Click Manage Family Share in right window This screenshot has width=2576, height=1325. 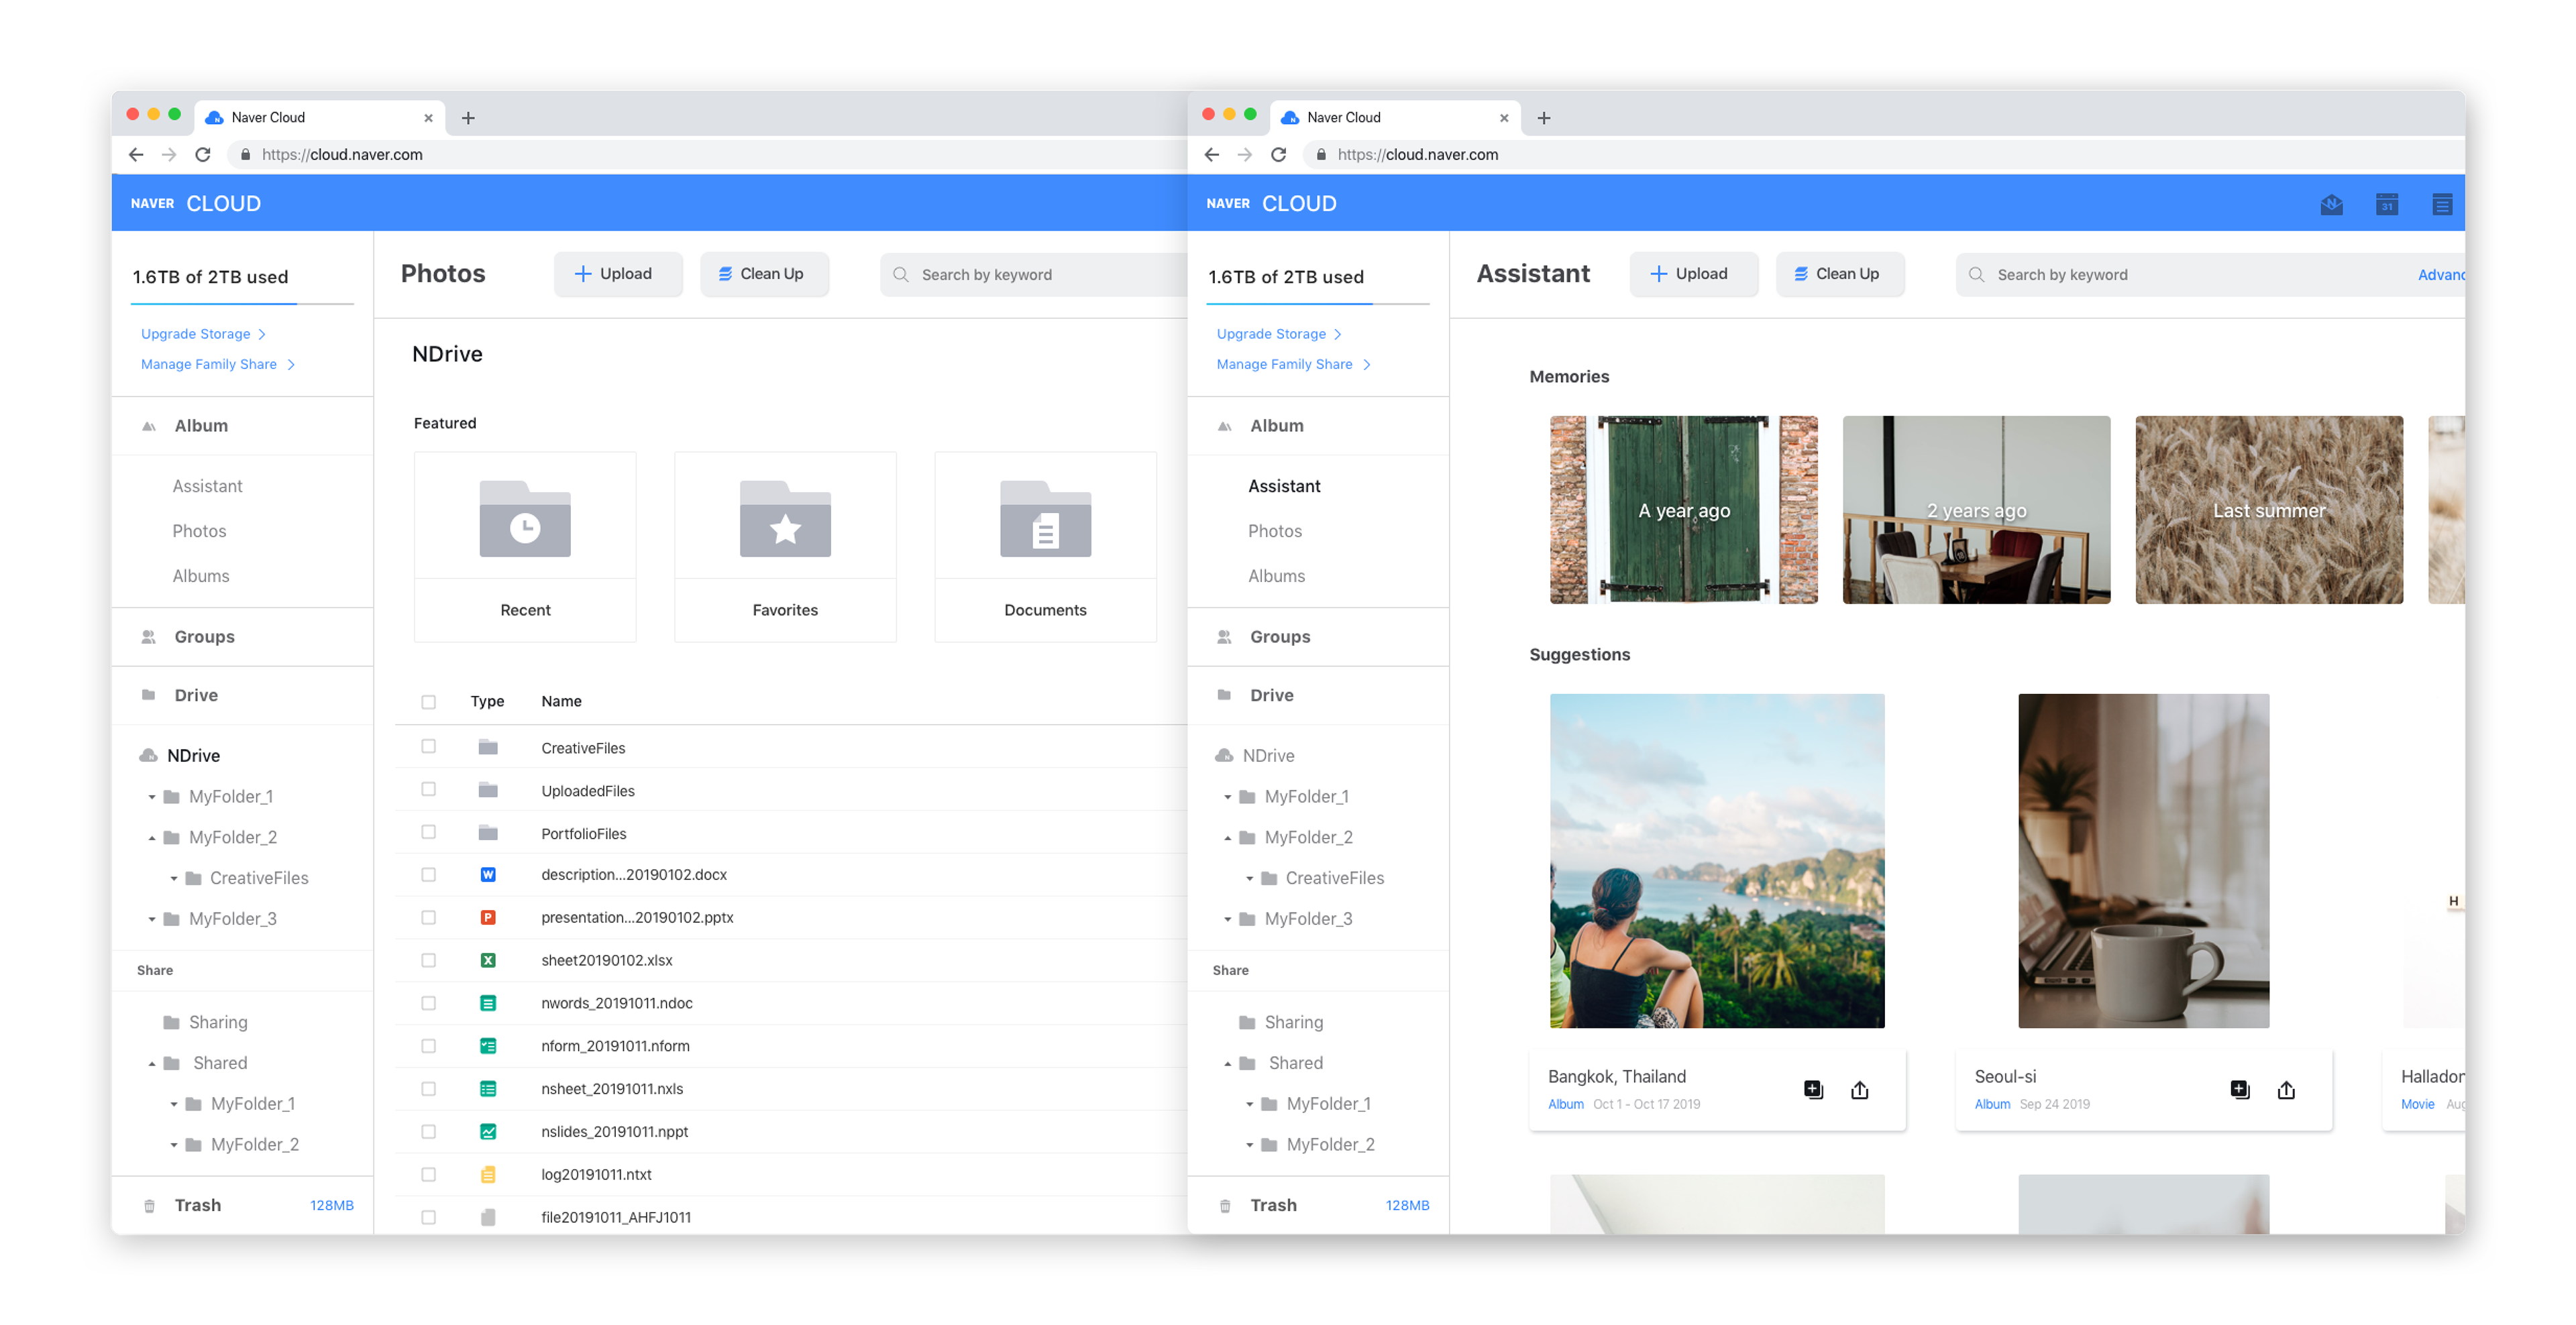tap(1293, 365)
